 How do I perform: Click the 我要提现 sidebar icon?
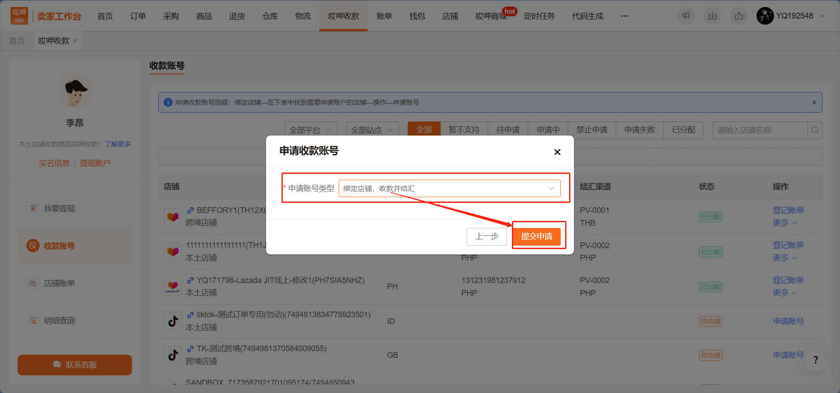tap(33, 208)
